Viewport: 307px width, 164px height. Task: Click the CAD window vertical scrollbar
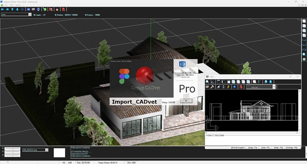point(300,110)
